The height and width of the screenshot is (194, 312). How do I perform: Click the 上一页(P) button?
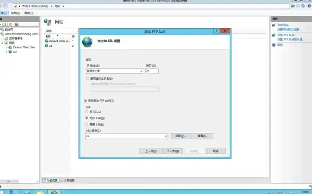coord(151,151)
